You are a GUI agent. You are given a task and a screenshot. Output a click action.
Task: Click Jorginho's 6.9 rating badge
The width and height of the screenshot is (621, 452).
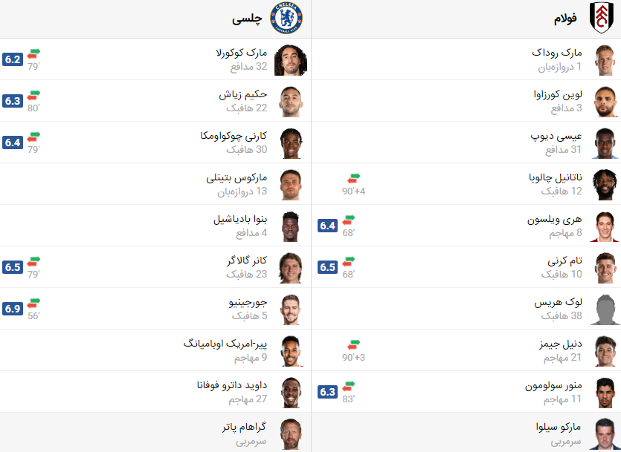[x=13, y=309]
